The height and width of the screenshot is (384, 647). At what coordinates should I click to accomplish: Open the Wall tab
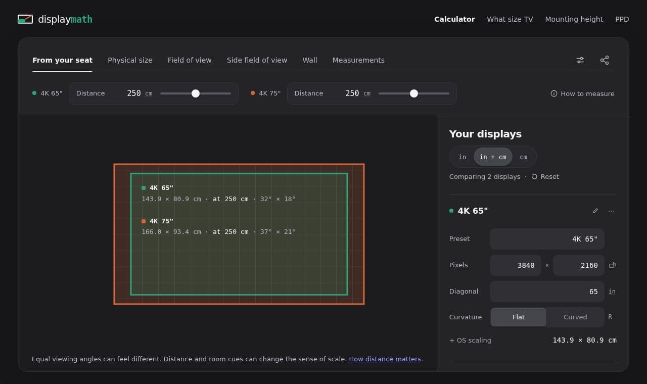coord(310,60)
